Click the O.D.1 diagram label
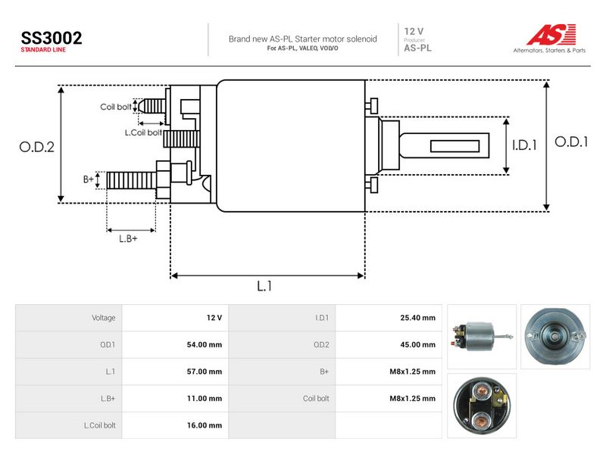606x454 pixels. (x=571, y=142)
